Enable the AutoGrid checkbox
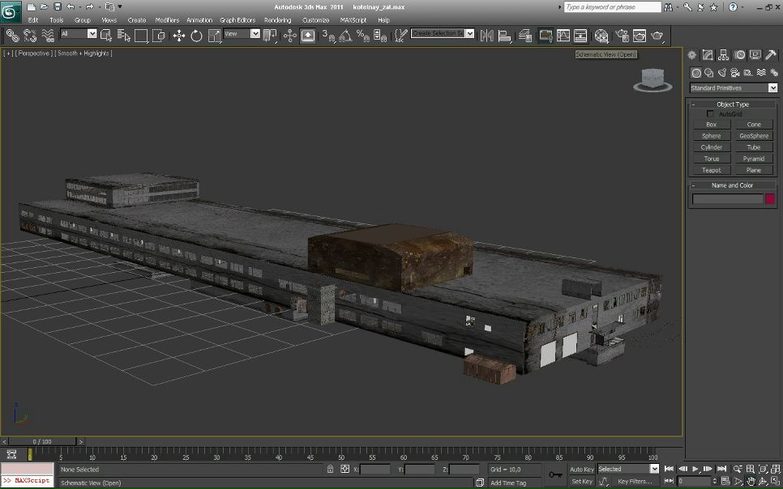The height and width of the screenshot is (489, 783). (x=711, y=114)
